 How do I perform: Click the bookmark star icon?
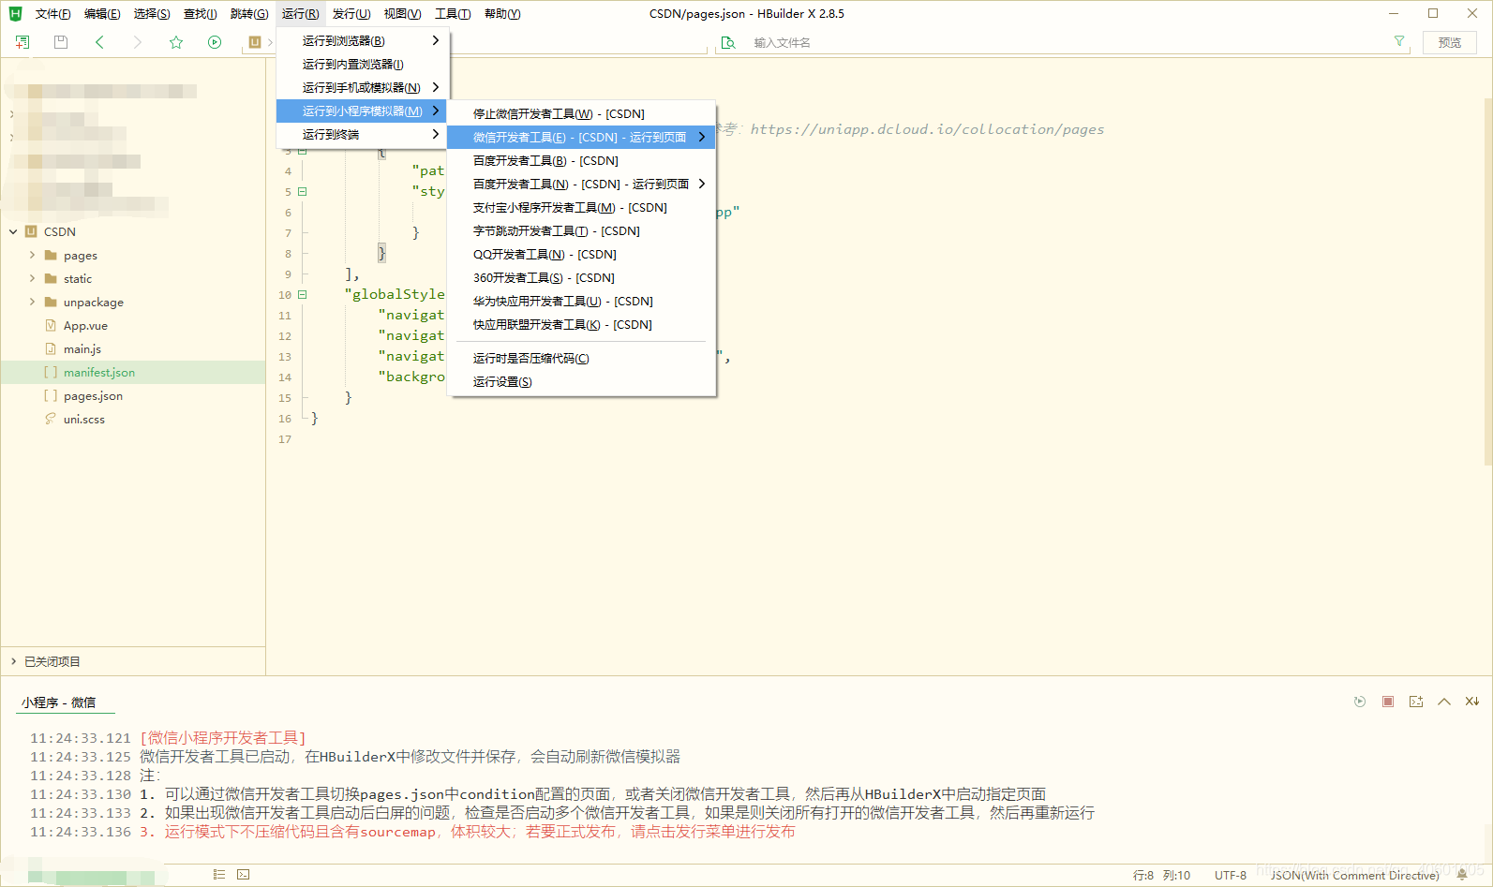pos(176,42)
